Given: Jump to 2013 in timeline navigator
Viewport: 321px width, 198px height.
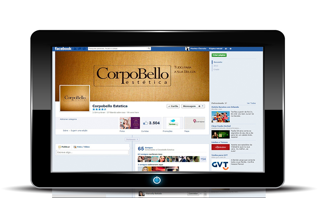Looking at the screenshot, I should click(x=216, y=66).
